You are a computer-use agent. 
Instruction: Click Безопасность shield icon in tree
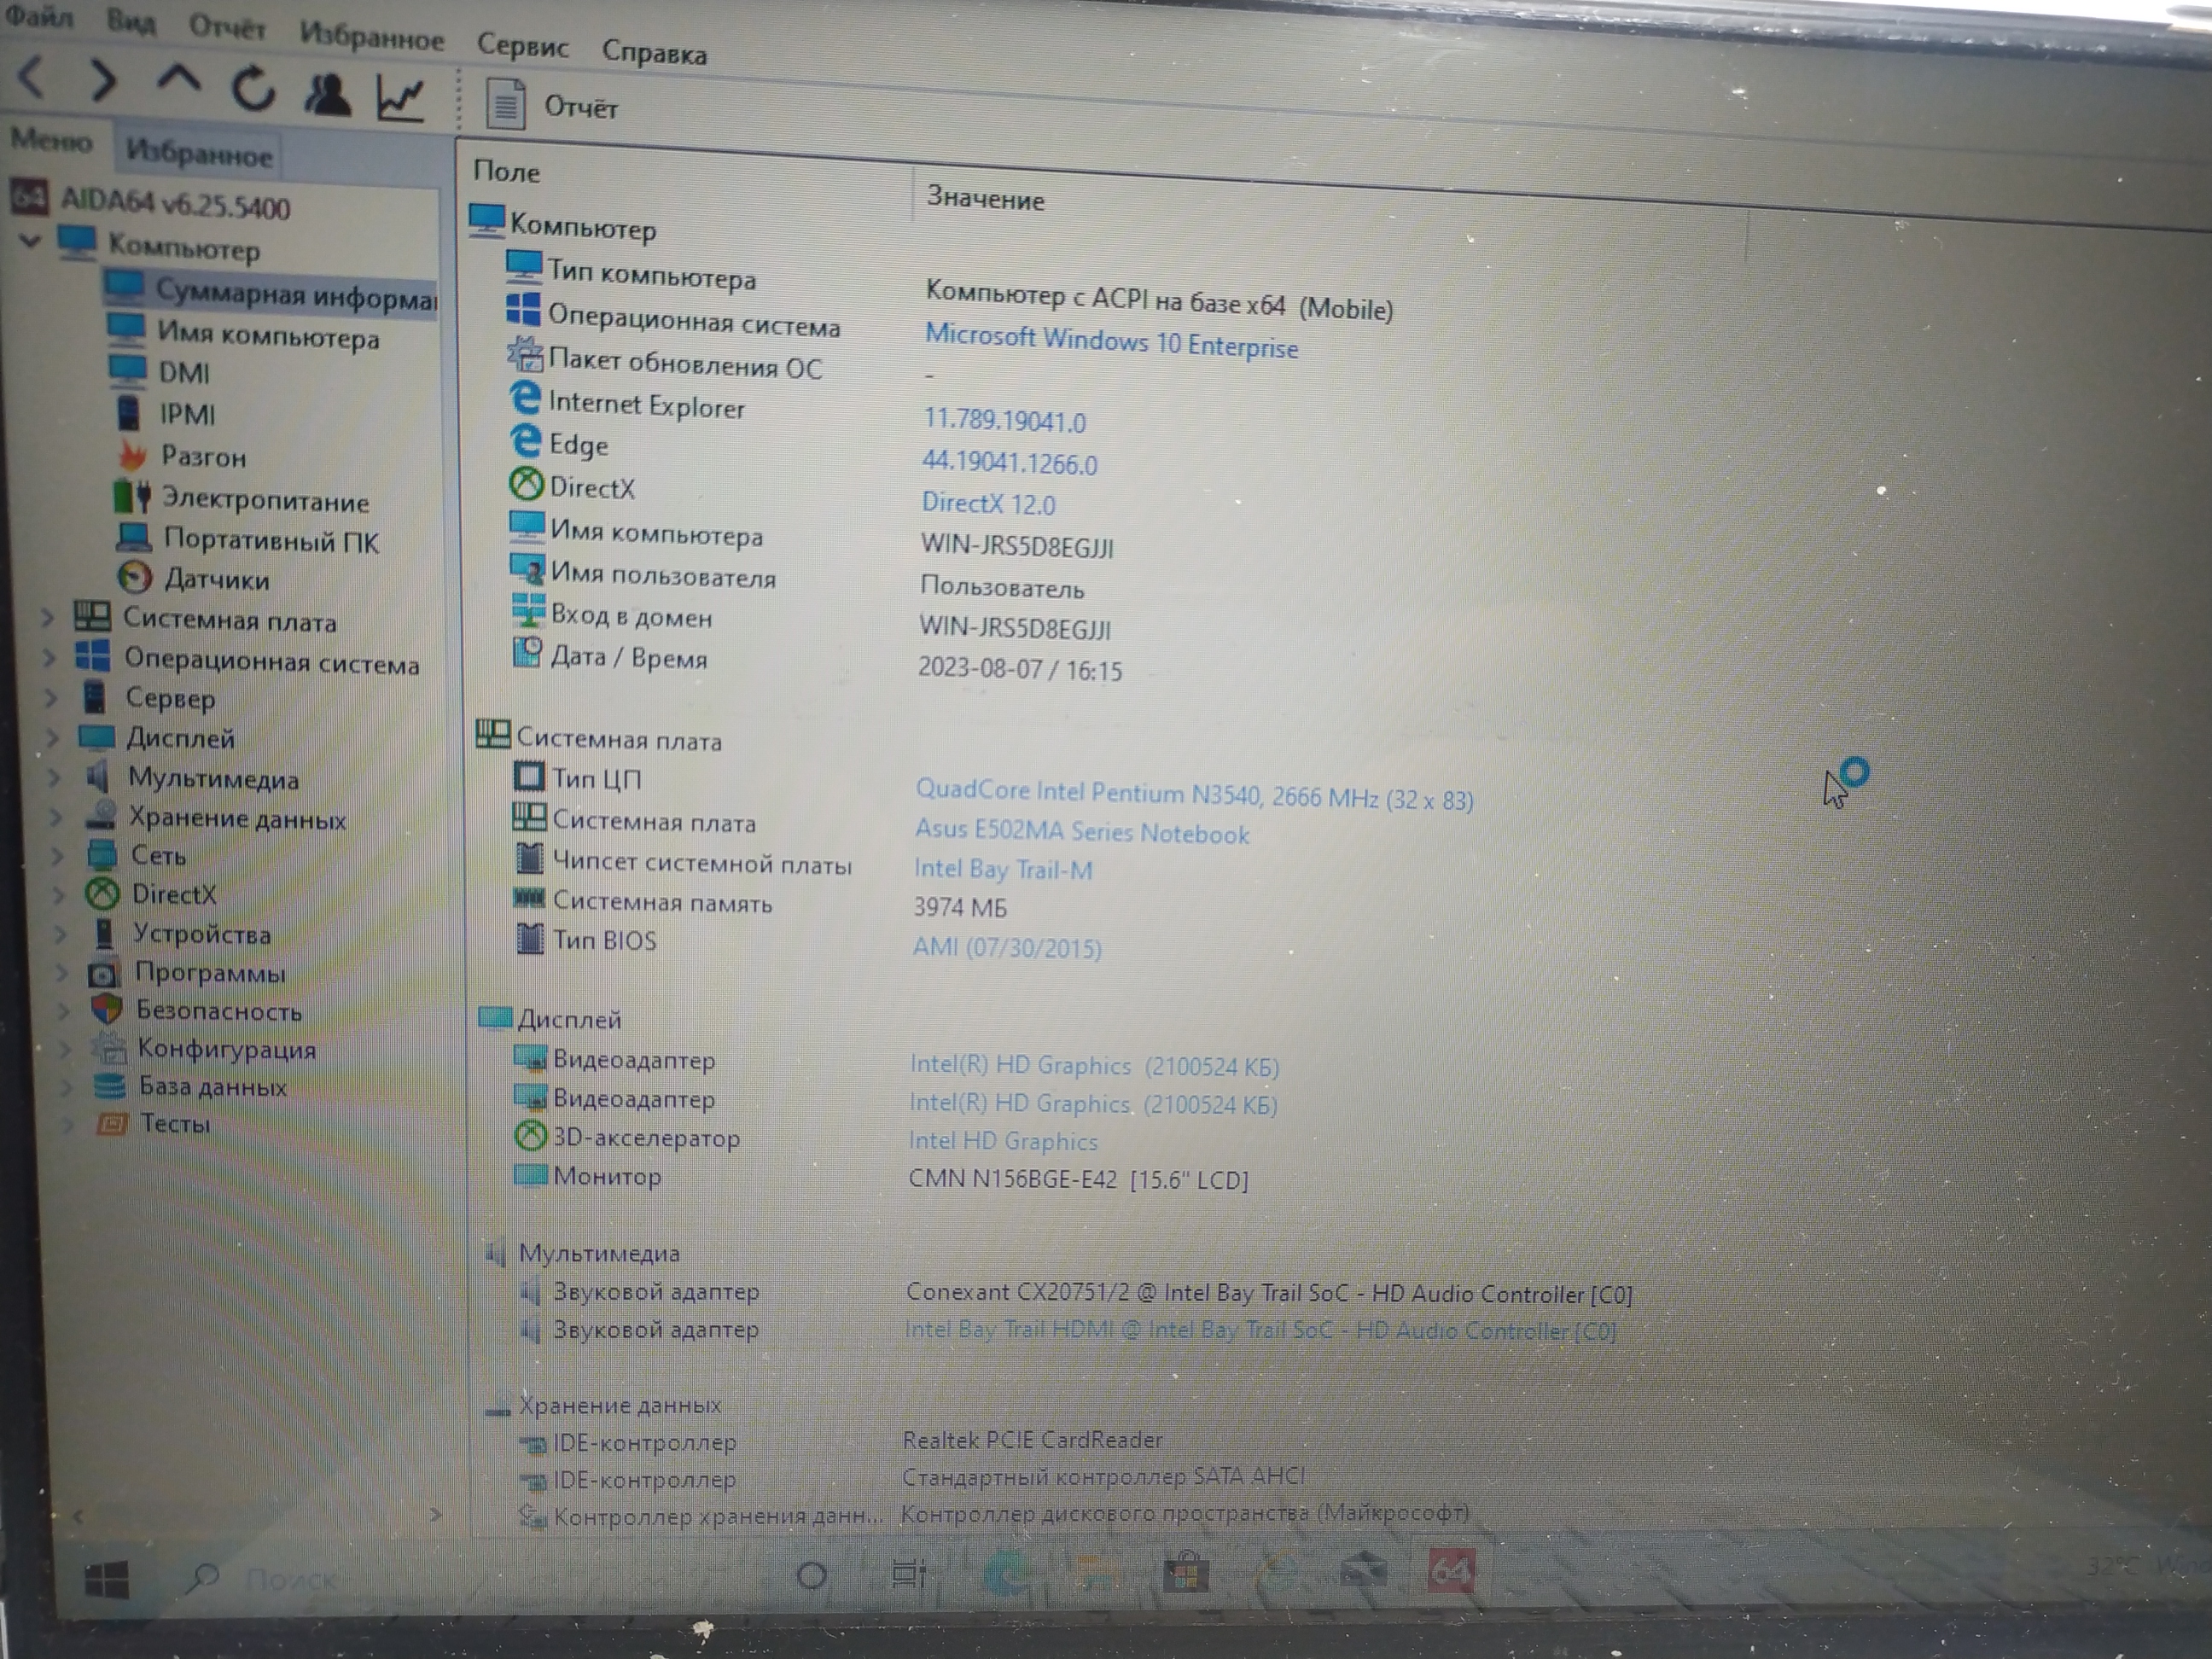click(x=107, y=1009)
